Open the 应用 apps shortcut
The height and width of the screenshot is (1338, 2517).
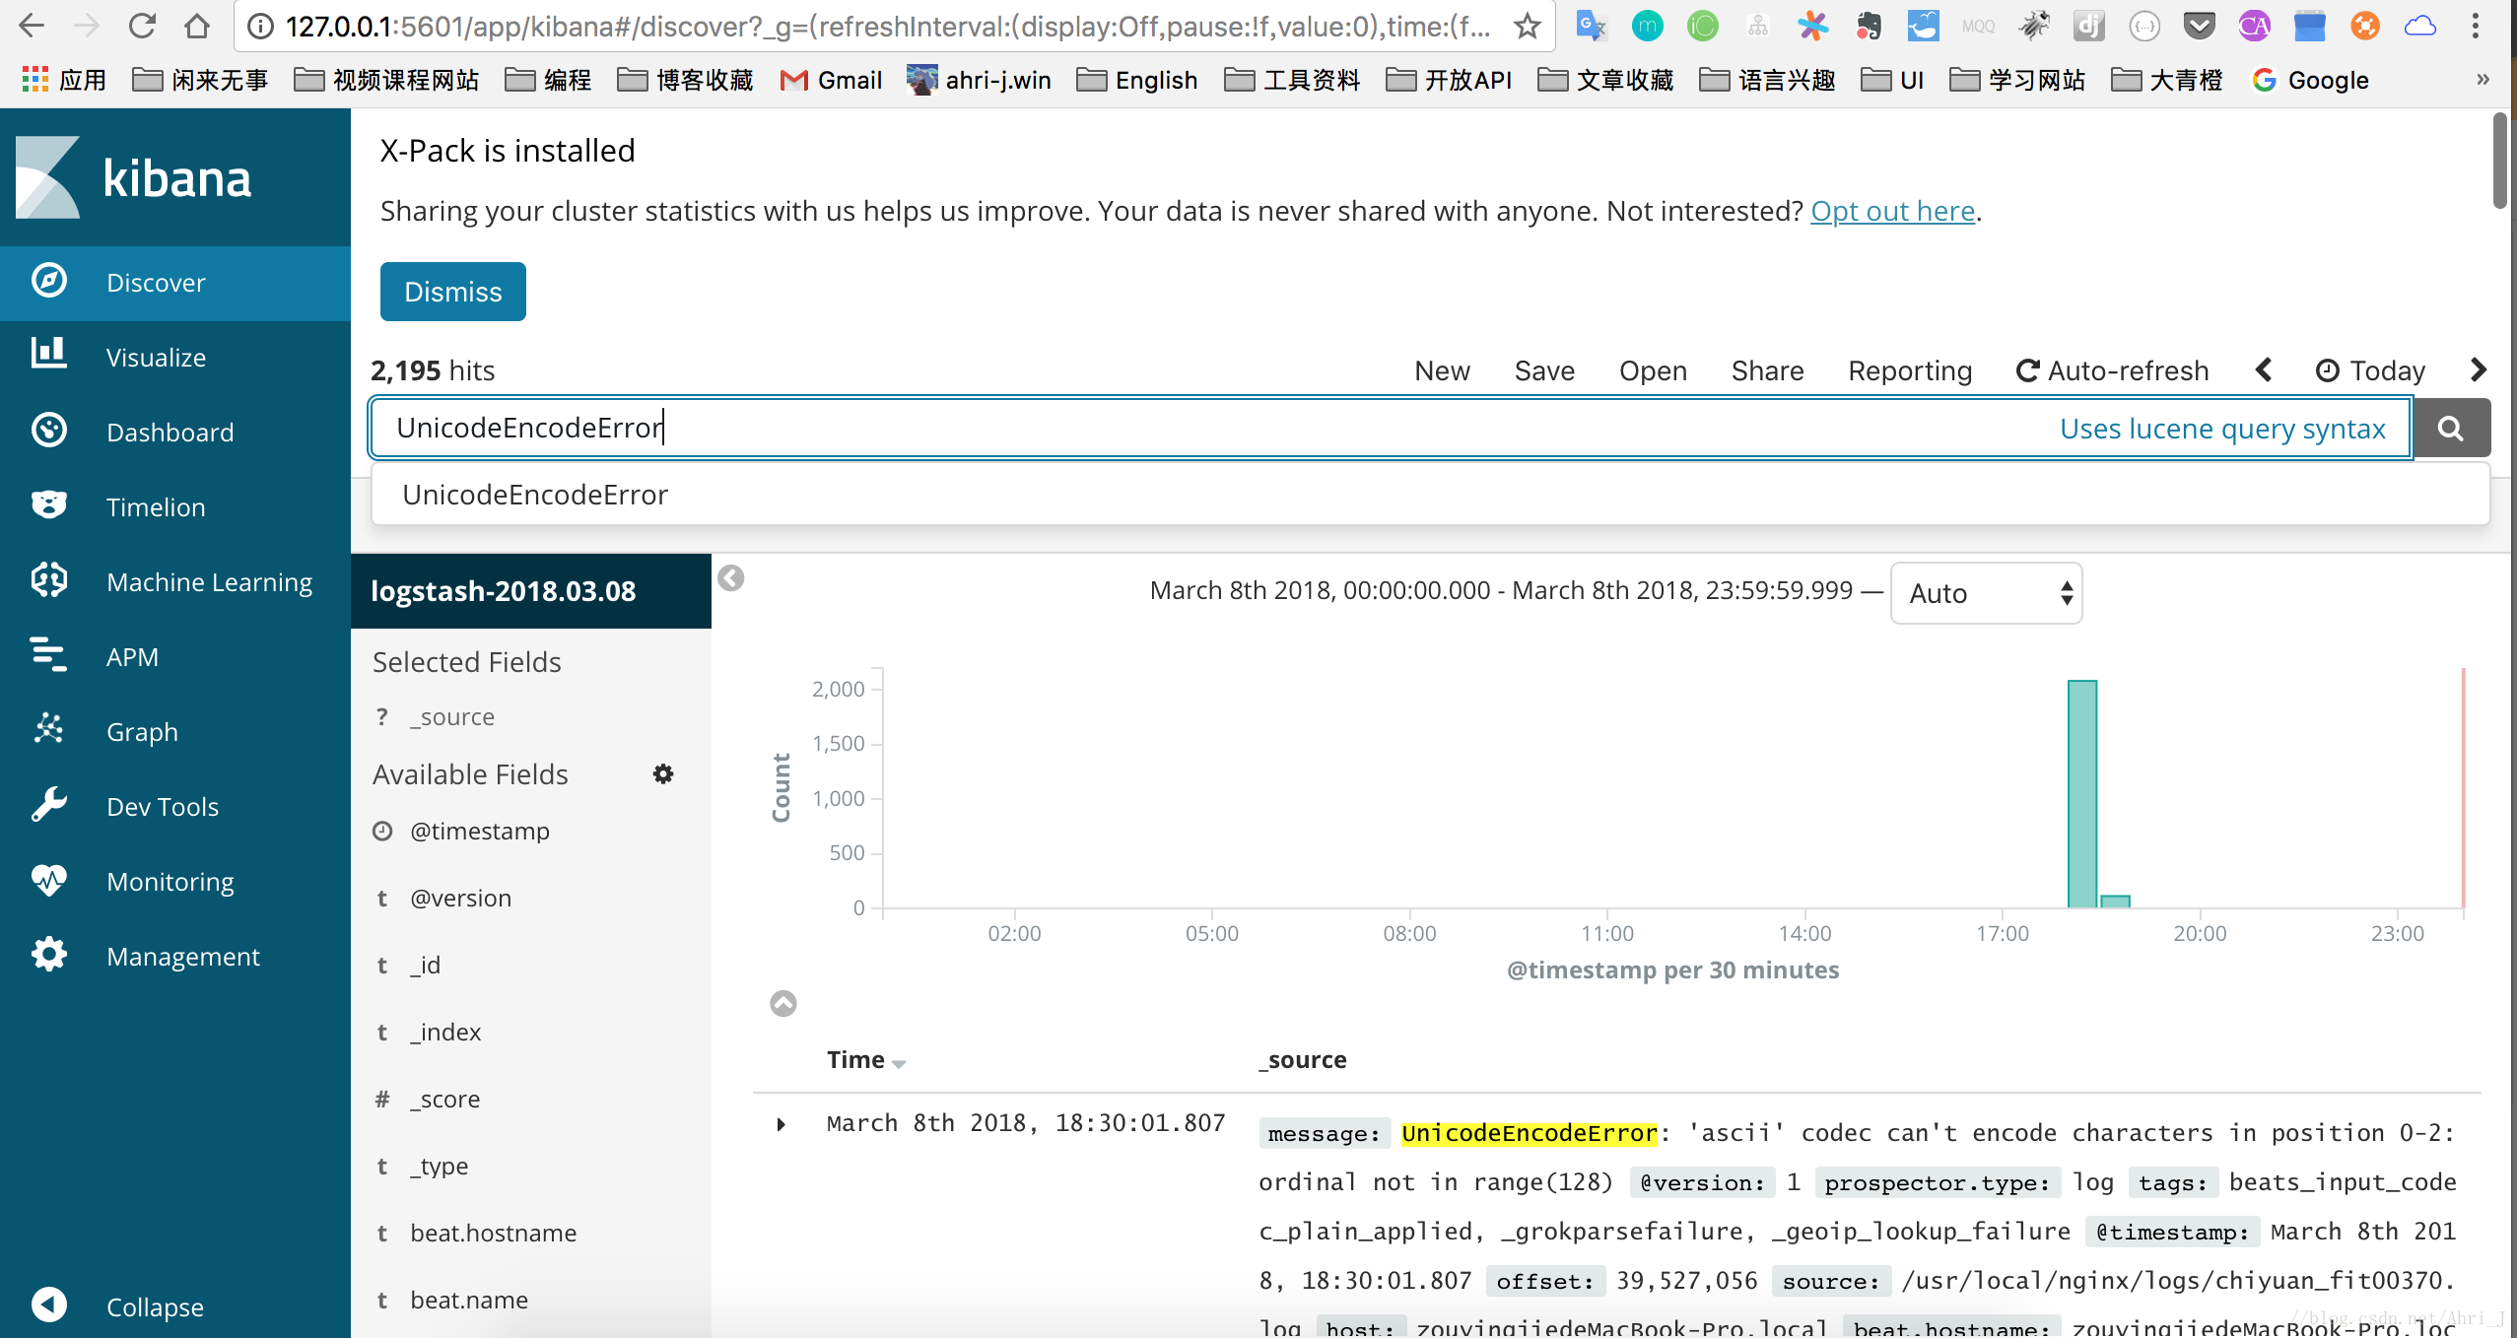pyautogui.click(x=63, y=80)
